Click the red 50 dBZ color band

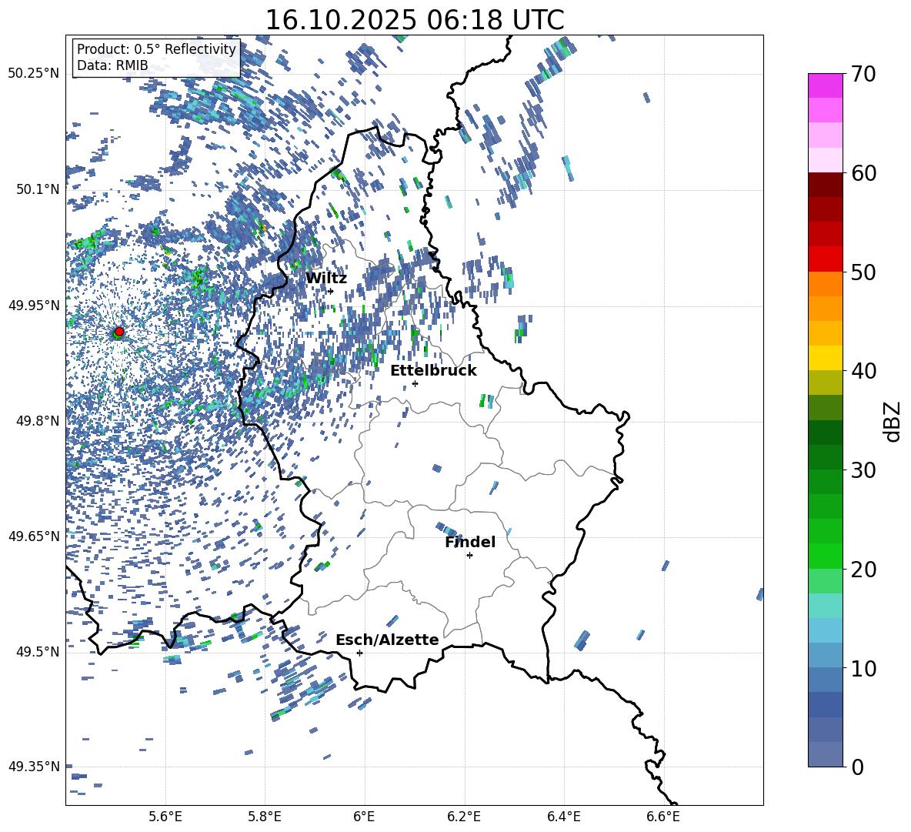tap(825, 259)
